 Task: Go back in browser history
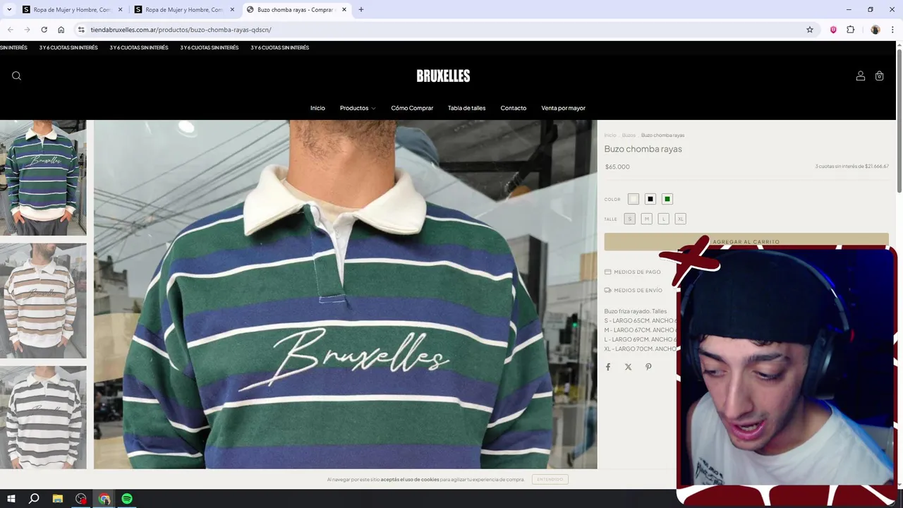(x=10, y=30)
